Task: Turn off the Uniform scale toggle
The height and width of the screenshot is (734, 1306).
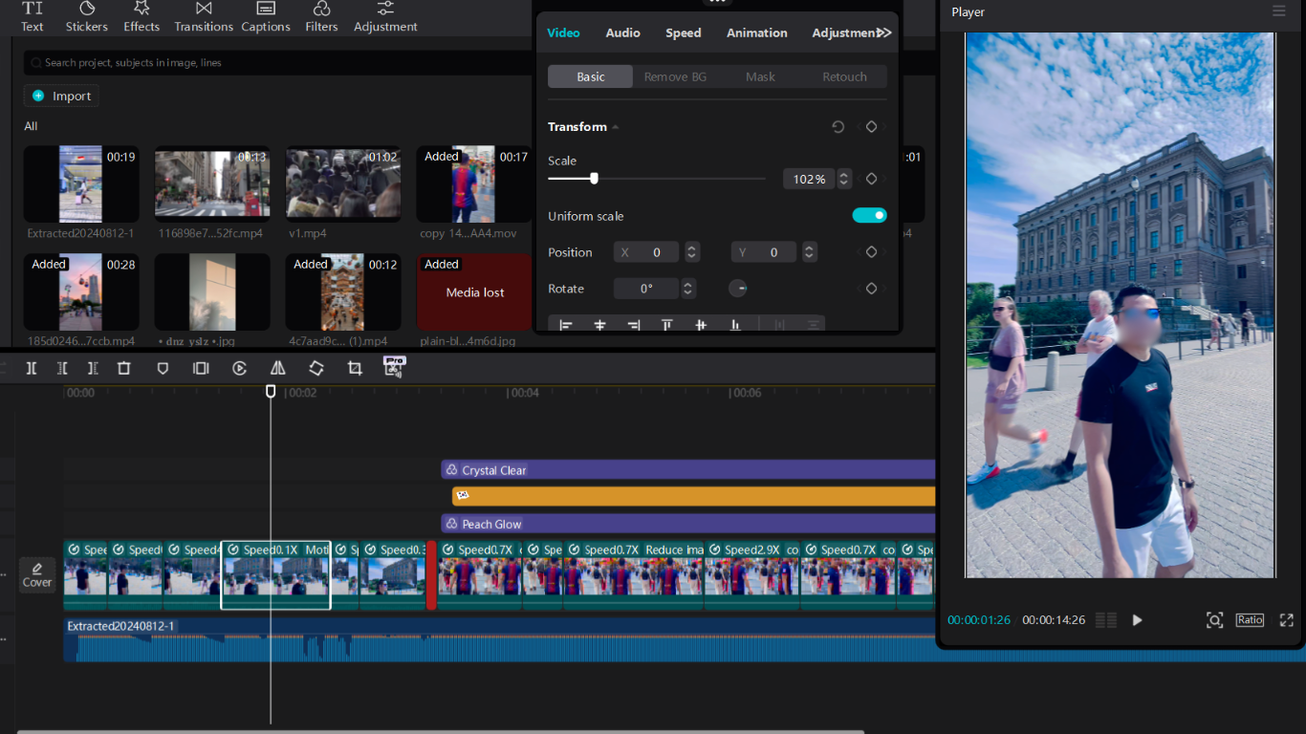Action: (869, 216)
